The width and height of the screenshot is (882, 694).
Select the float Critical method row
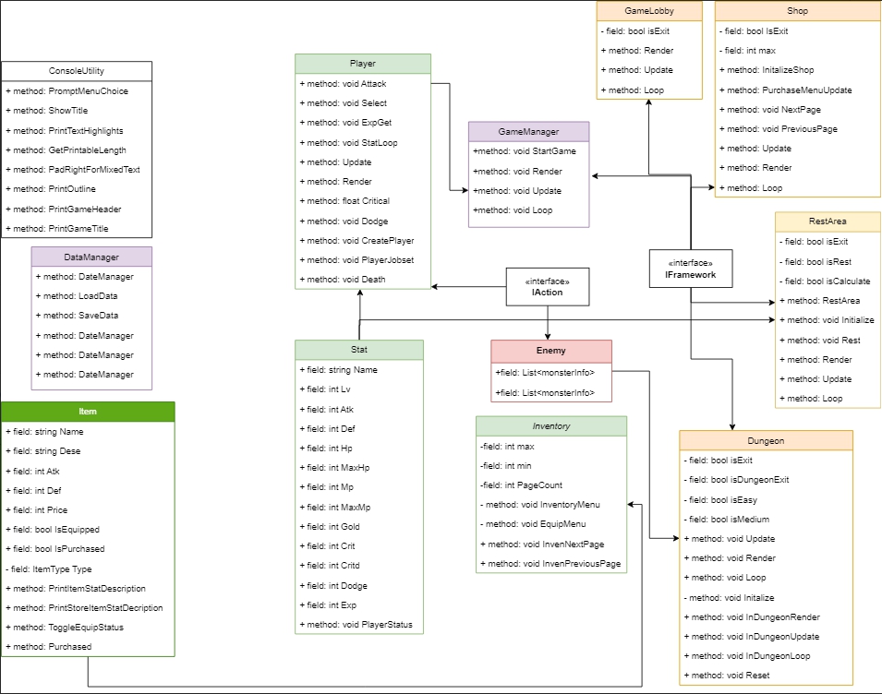[363, 201]
